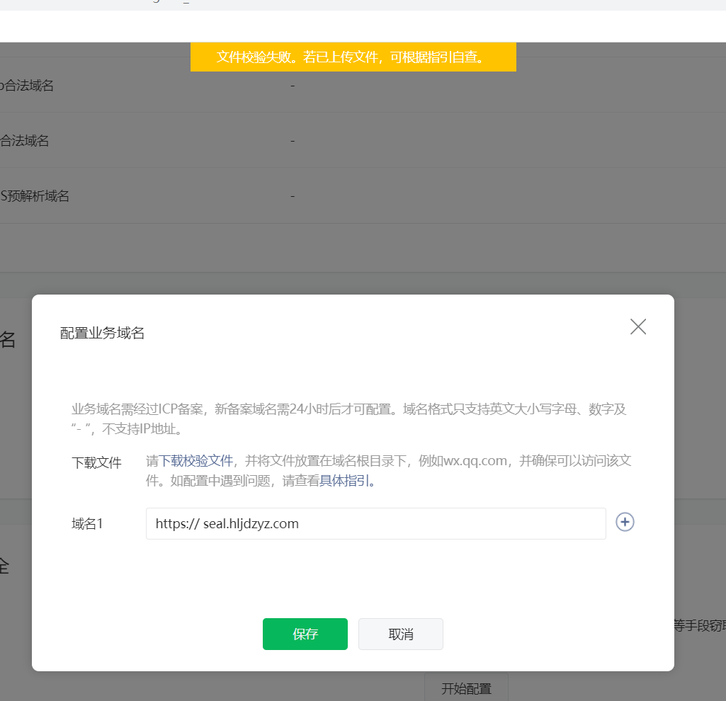Close the 配置业务域名 dialog
This screenshot has width=726, height=701.
coord(638,327)
